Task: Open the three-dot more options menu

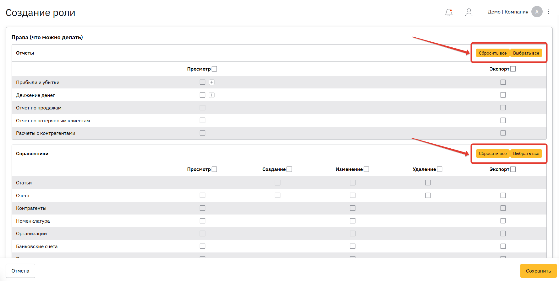Action: click(548, 12)
